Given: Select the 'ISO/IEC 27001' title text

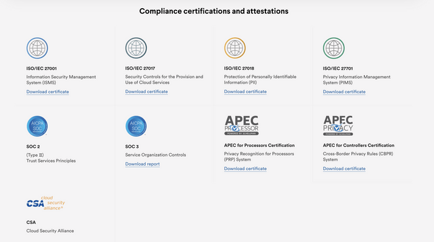Looking at the screenshot, I should pos(42,68).
